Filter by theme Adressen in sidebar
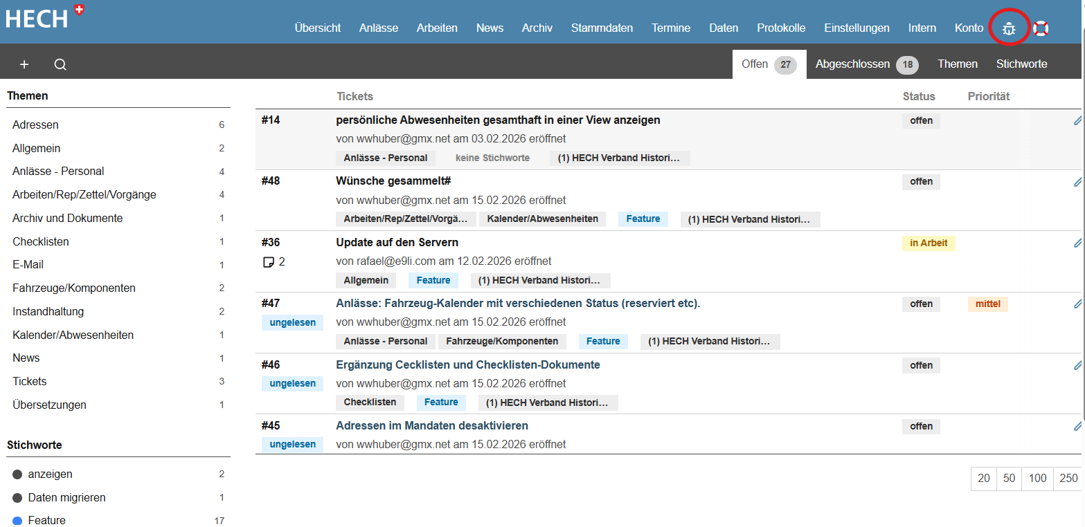Viewport: 1085px width, 527px height. tap(35, 125)
